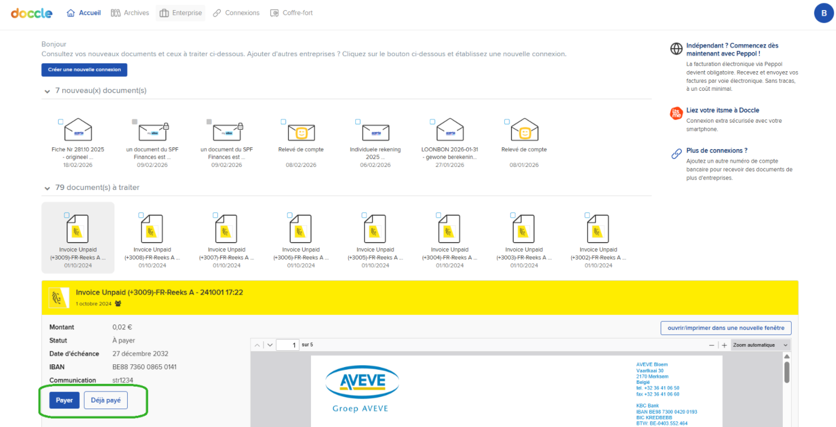Click Créer une nouvelle connexion button
Image resolution: width=836 pixels, height=427 pixels.
pos(85,70)
